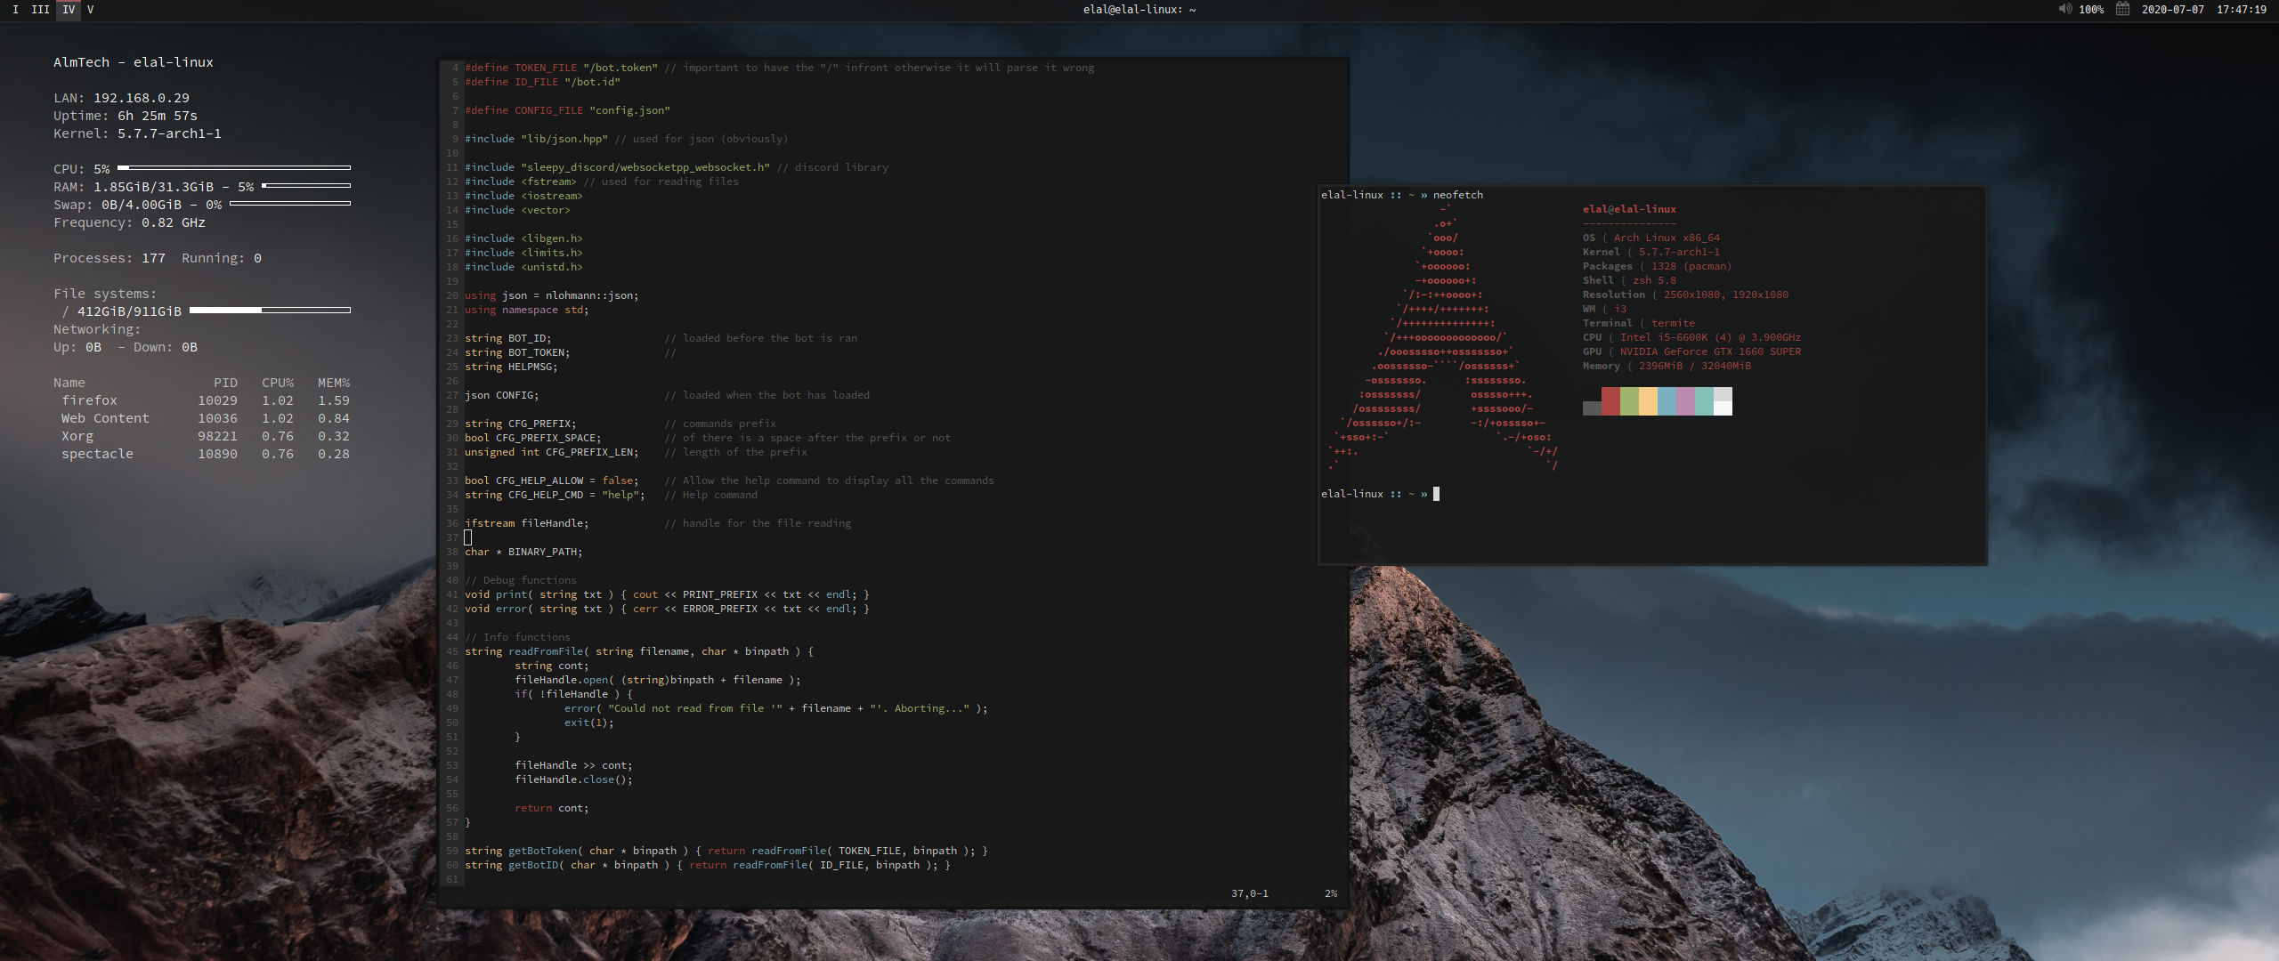Click the LAN address 192.168.0.29
The height and width of the screenshot is (961, 2279).
point(142,98)
